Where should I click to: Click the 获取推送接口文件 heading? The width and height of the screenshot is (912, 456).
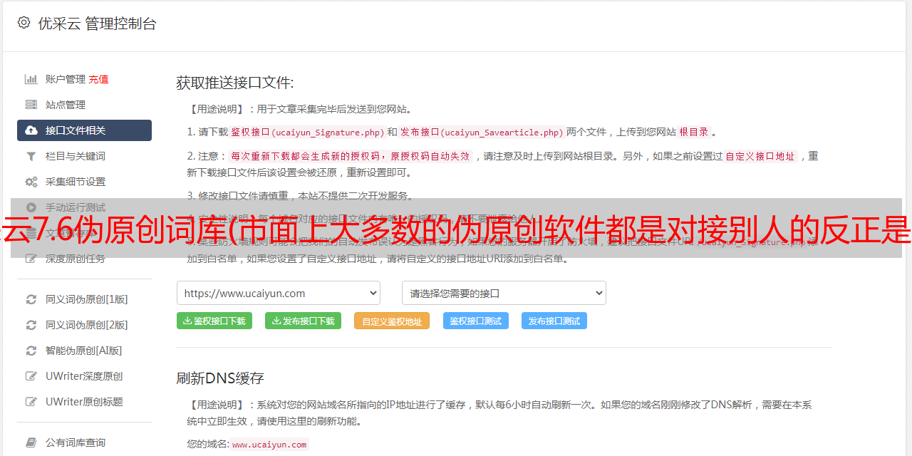click(235, 83)
